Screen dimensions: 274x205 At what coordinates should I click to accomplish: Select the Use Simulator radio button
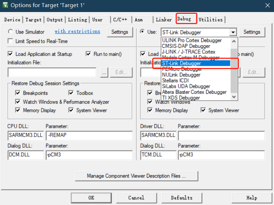[11, 32]
